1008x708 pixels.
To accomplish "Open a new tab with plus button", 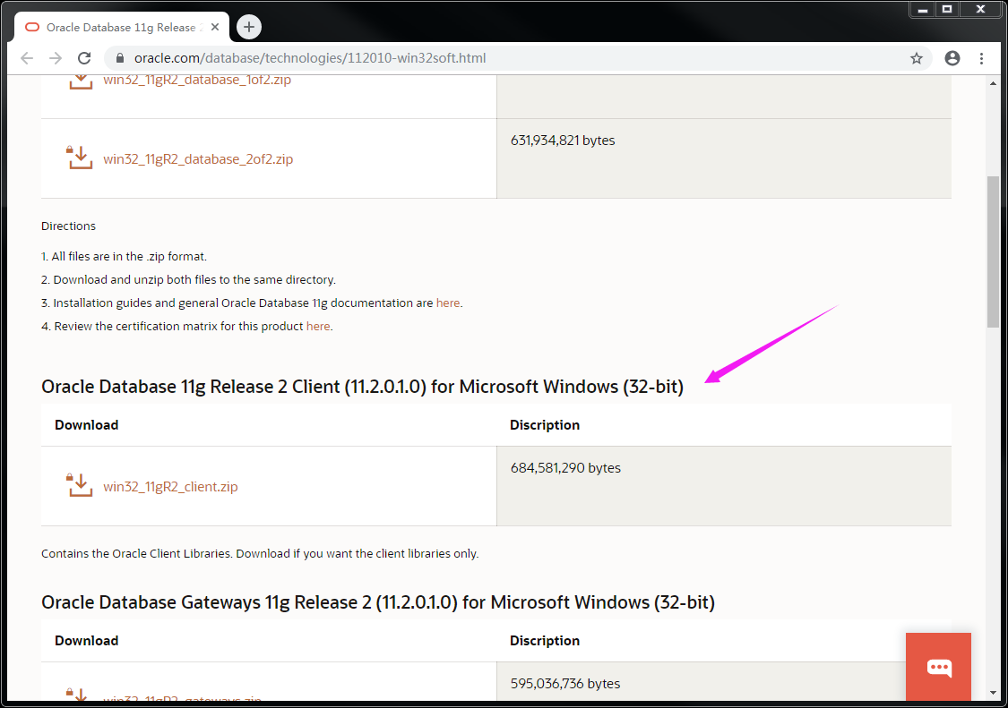I will click(249, 27).
